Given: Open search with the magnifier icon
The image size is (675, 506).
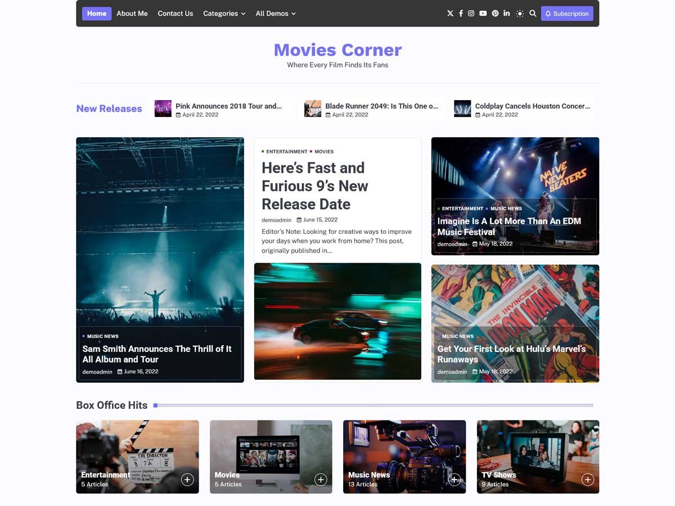Looking at the screenshot, I should point(533,13).
